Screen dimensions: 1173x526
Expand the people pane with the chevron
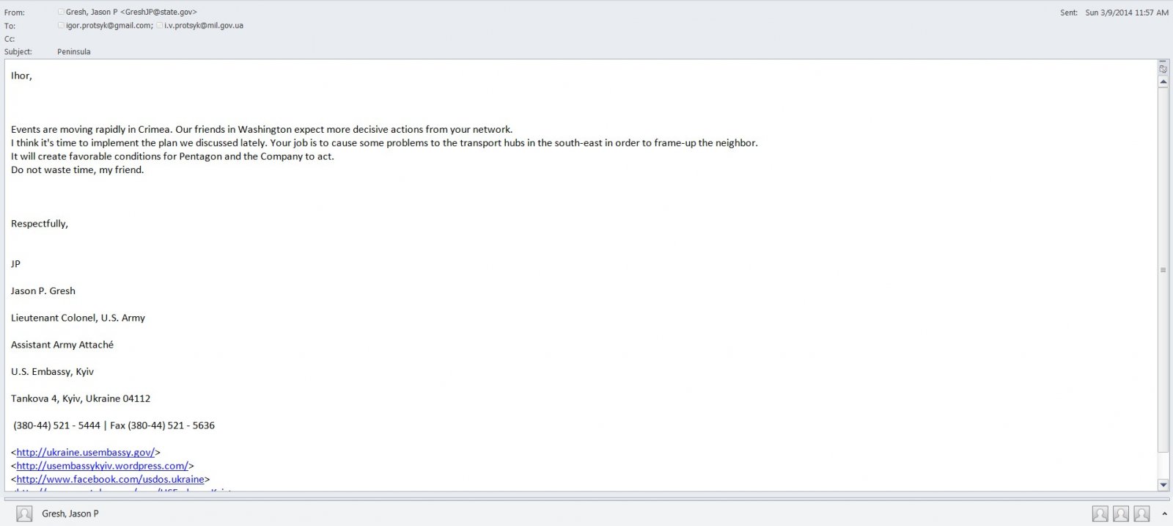click(x=1164, y=514)
